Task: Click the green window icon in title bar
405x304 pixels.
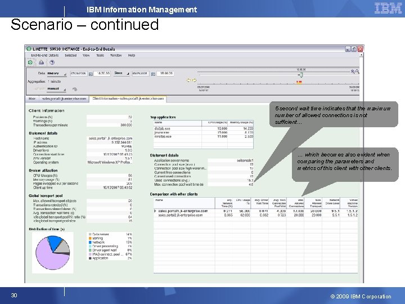Action: tap(29, 48)
